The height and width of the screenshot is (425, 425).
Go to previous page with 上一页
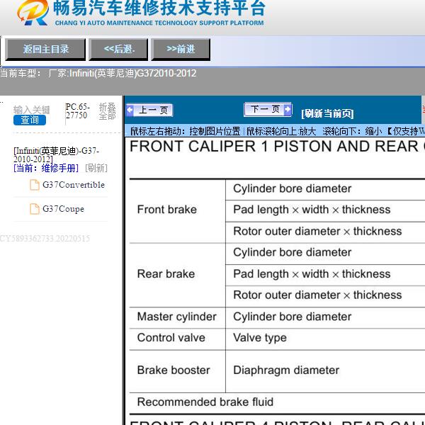pos(149,110)
